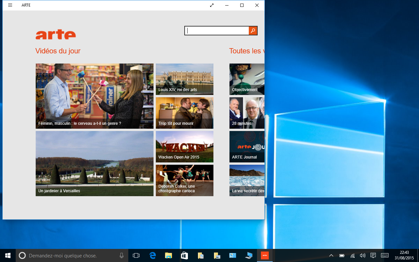Open the video 'Féminin, masculin : le cerveau a-t-il un genre ?'
Screen dimensions: 419x262
(95, 96)
